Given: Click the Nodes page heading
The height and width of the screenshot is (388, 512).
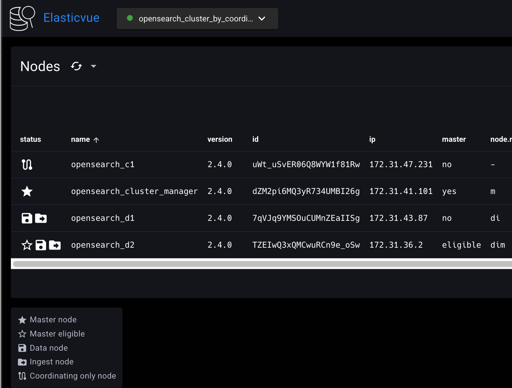Looking at the screenshot, I should (x=40, y=66).
